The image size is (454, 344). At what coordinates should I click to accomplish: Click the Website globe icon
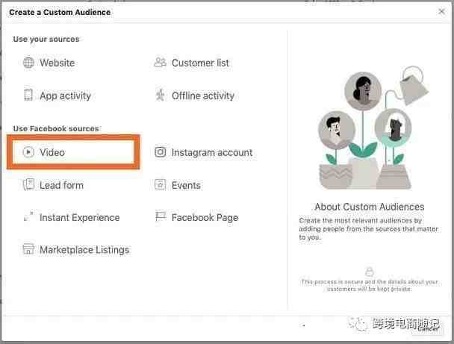click(28, 63)
